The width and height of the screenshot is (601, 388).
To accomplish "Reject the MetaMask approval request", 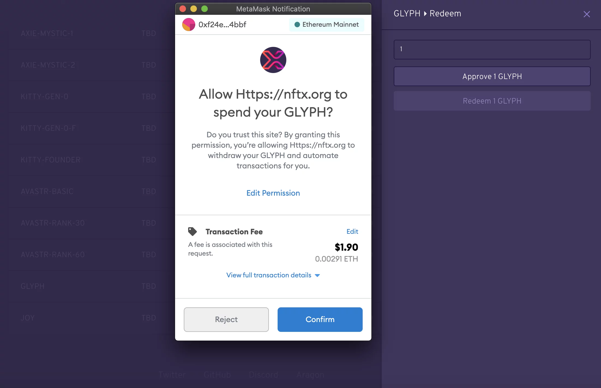I will click(226, 319).
